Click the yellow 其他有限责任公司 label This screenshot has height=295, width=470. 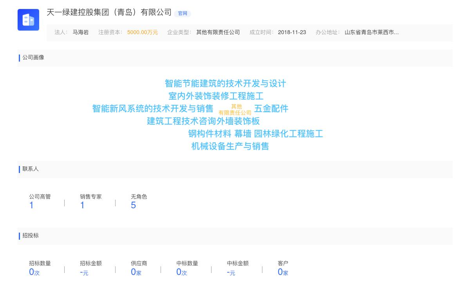(235, 109)
